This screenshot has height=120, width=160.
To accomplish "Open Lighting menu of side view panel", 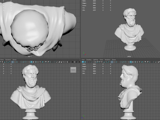I will click(95, 60).
